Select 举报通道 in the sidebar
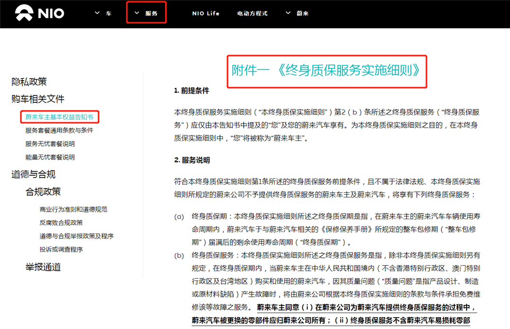 43,267
